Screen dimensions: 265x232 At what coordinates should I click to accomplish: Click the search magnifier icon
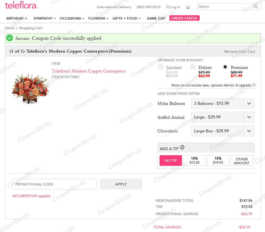[x=256, y=7]
